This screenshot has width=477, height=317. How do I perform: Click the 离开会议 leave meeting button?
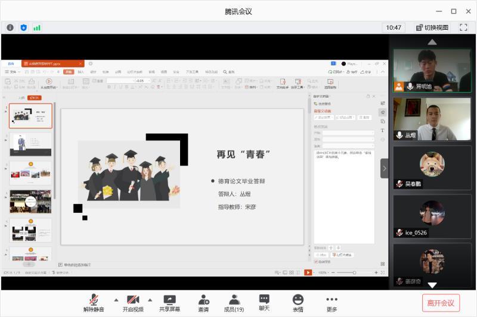[x=441, y=303]
